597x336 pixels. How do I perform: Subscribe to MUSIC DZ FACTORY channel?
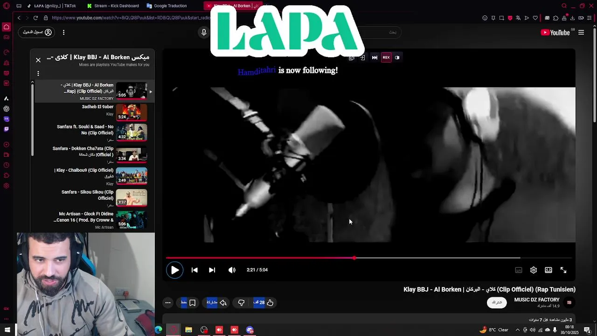click(497, 302)
